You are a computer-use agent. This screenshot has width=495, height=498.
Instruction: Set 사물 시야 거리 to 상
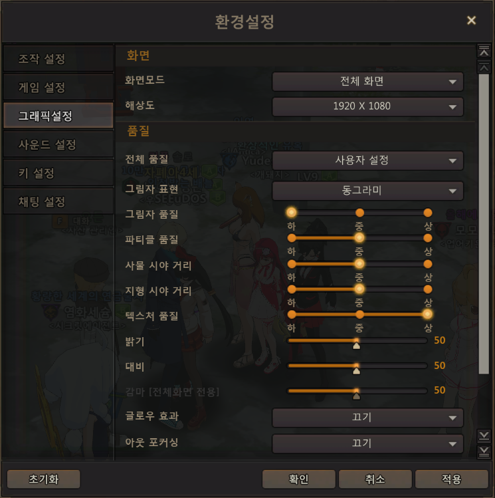coord(427,264)
